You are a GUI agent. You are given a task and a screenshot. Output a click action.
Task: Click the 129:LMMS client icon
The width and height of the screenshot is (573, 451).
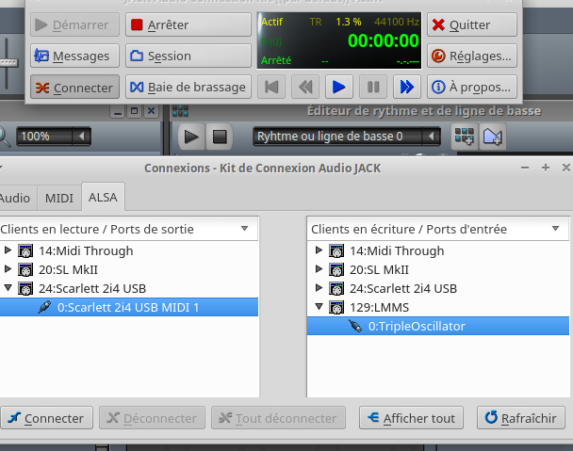point(336,307)
